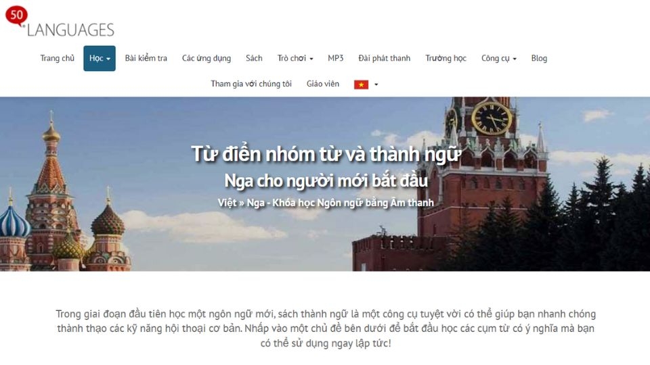The width and height of the screenshot is (650, 365).
Task: Click the paragraph starting Trong giai đoạn đầu tiên
Action: click(326, 328)
